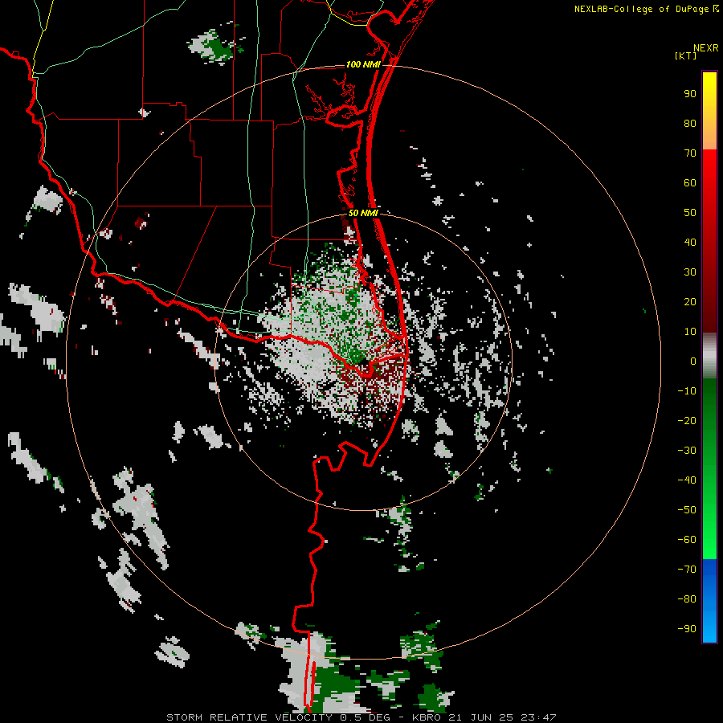Click the -60 value on the velocity scale
This screenshot has height=723, width=723.
pos(687,540)
